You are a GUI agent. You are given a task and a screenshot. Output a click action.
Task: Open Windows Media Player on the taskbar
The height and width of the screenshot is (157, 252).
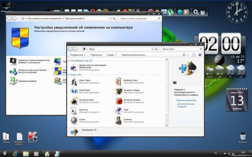[36, 154]
